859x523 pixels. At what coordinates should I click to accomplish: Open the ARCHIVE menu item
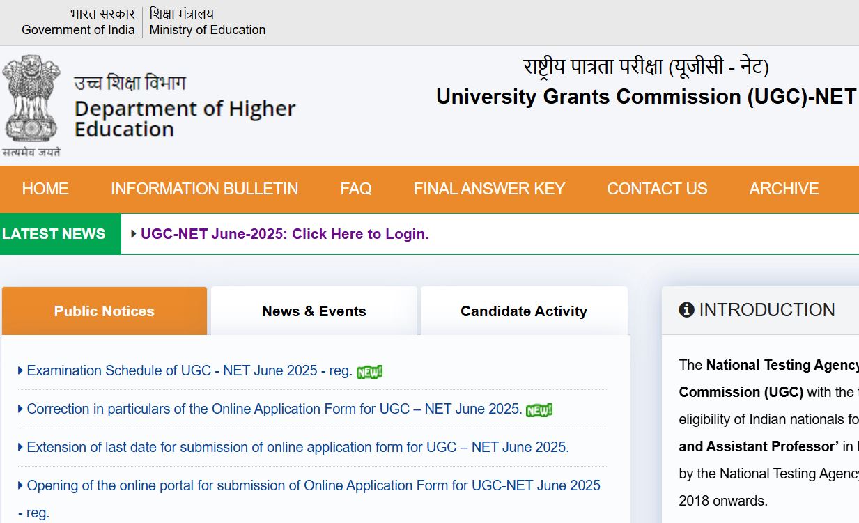click(784, 189)
